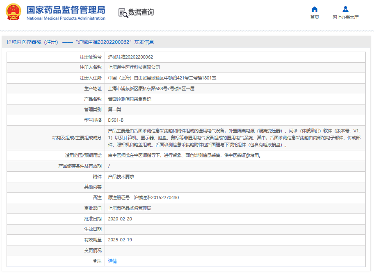Click the 首页 home icon
374x277 pixels.
[x=315, y=9]
